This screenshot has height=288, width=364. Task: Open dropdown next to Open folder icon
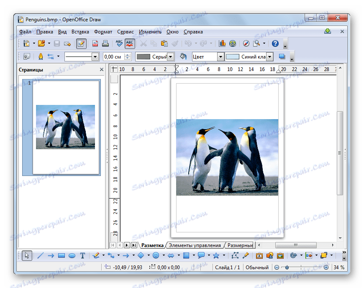click(49, 43)
